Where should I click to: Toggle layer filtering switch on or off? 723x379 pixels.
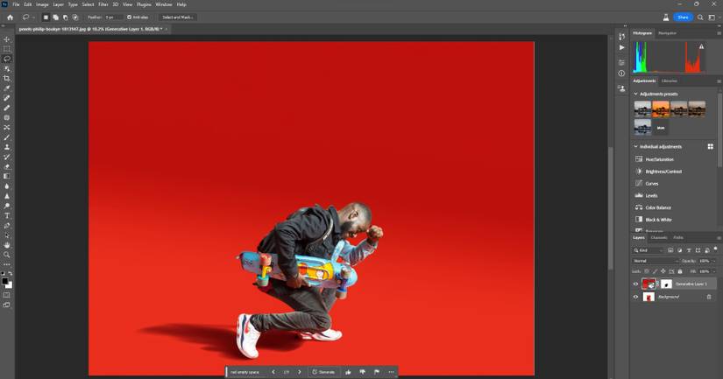[716, 249]
